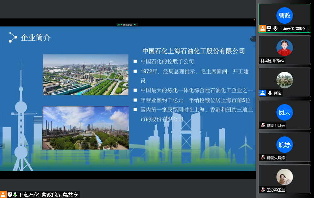Image resolution: width=314 pixels, height=198 pixels.
Task: Click the blue user icon on 阿宝's tile
Action: coord(262,93)
